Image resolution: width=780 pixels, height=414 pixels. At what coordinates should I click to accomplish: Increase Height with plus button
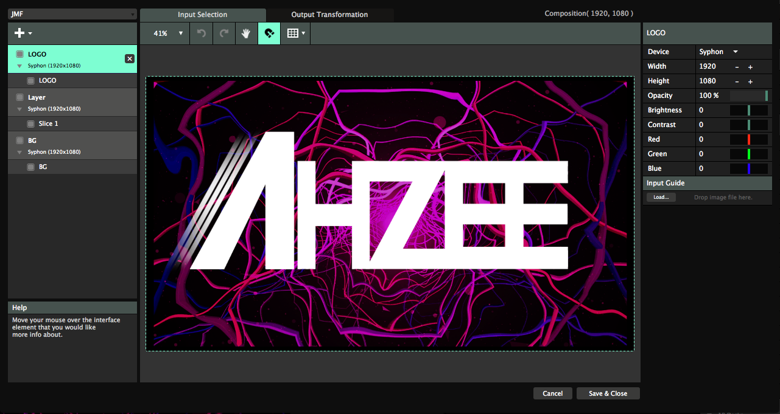pos(750,81)
